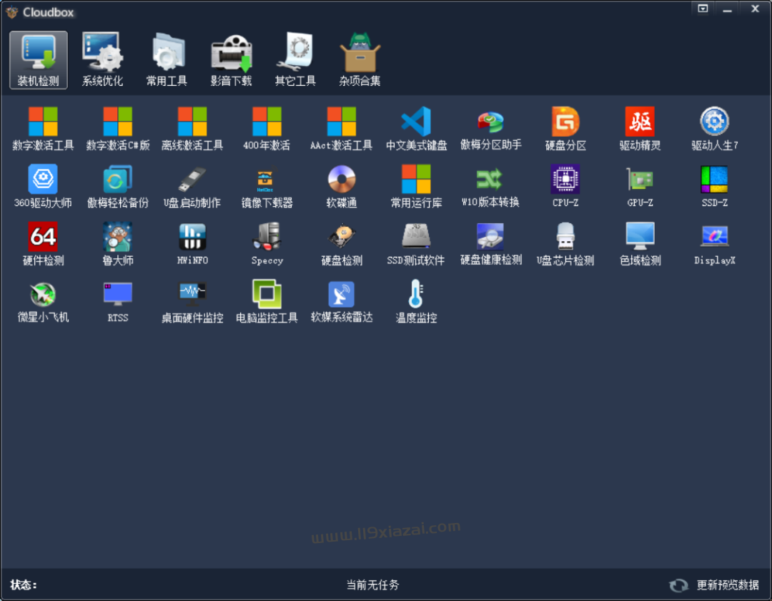Open 软媒系统雷达

click(342, 301)
